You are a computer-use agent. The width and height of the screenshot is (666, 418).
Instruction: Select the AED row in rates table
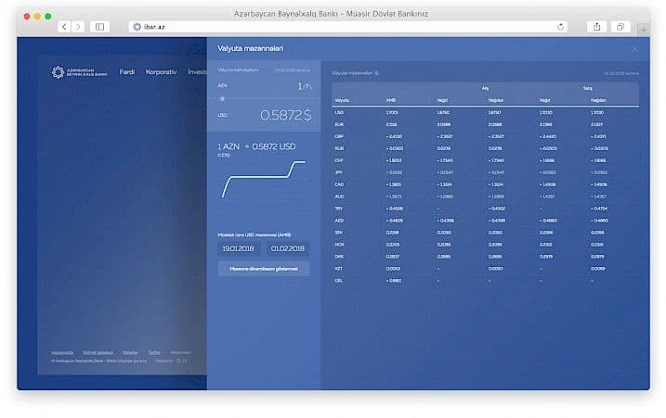pyautogui.click(x=485, y=221)
